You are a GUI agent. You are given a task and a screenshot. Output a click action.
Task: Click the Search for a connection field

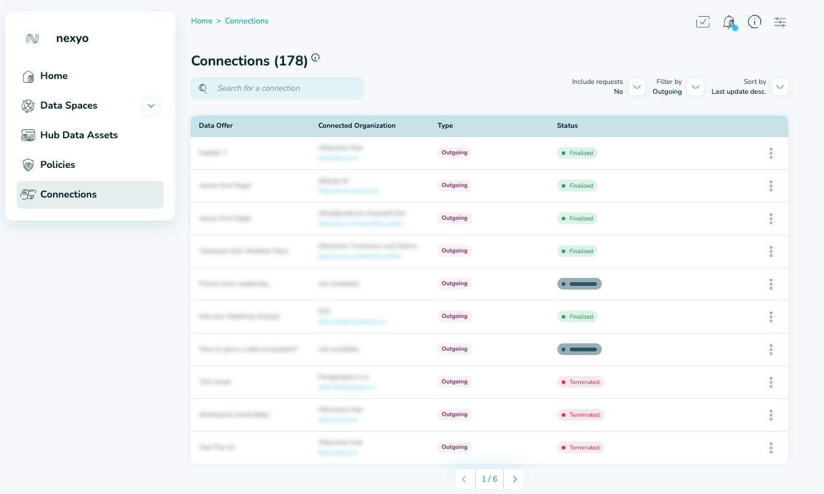point(284,88)
